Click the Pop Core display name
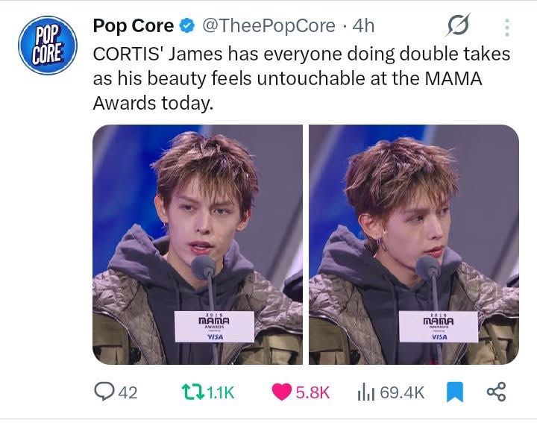Viewport: 537px width, 423px height. coord(133,26)
